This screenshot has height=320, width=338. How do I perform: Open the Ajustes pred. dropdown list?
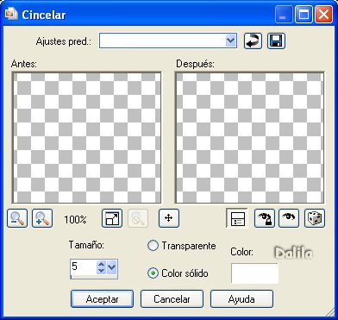pos(231,41)
